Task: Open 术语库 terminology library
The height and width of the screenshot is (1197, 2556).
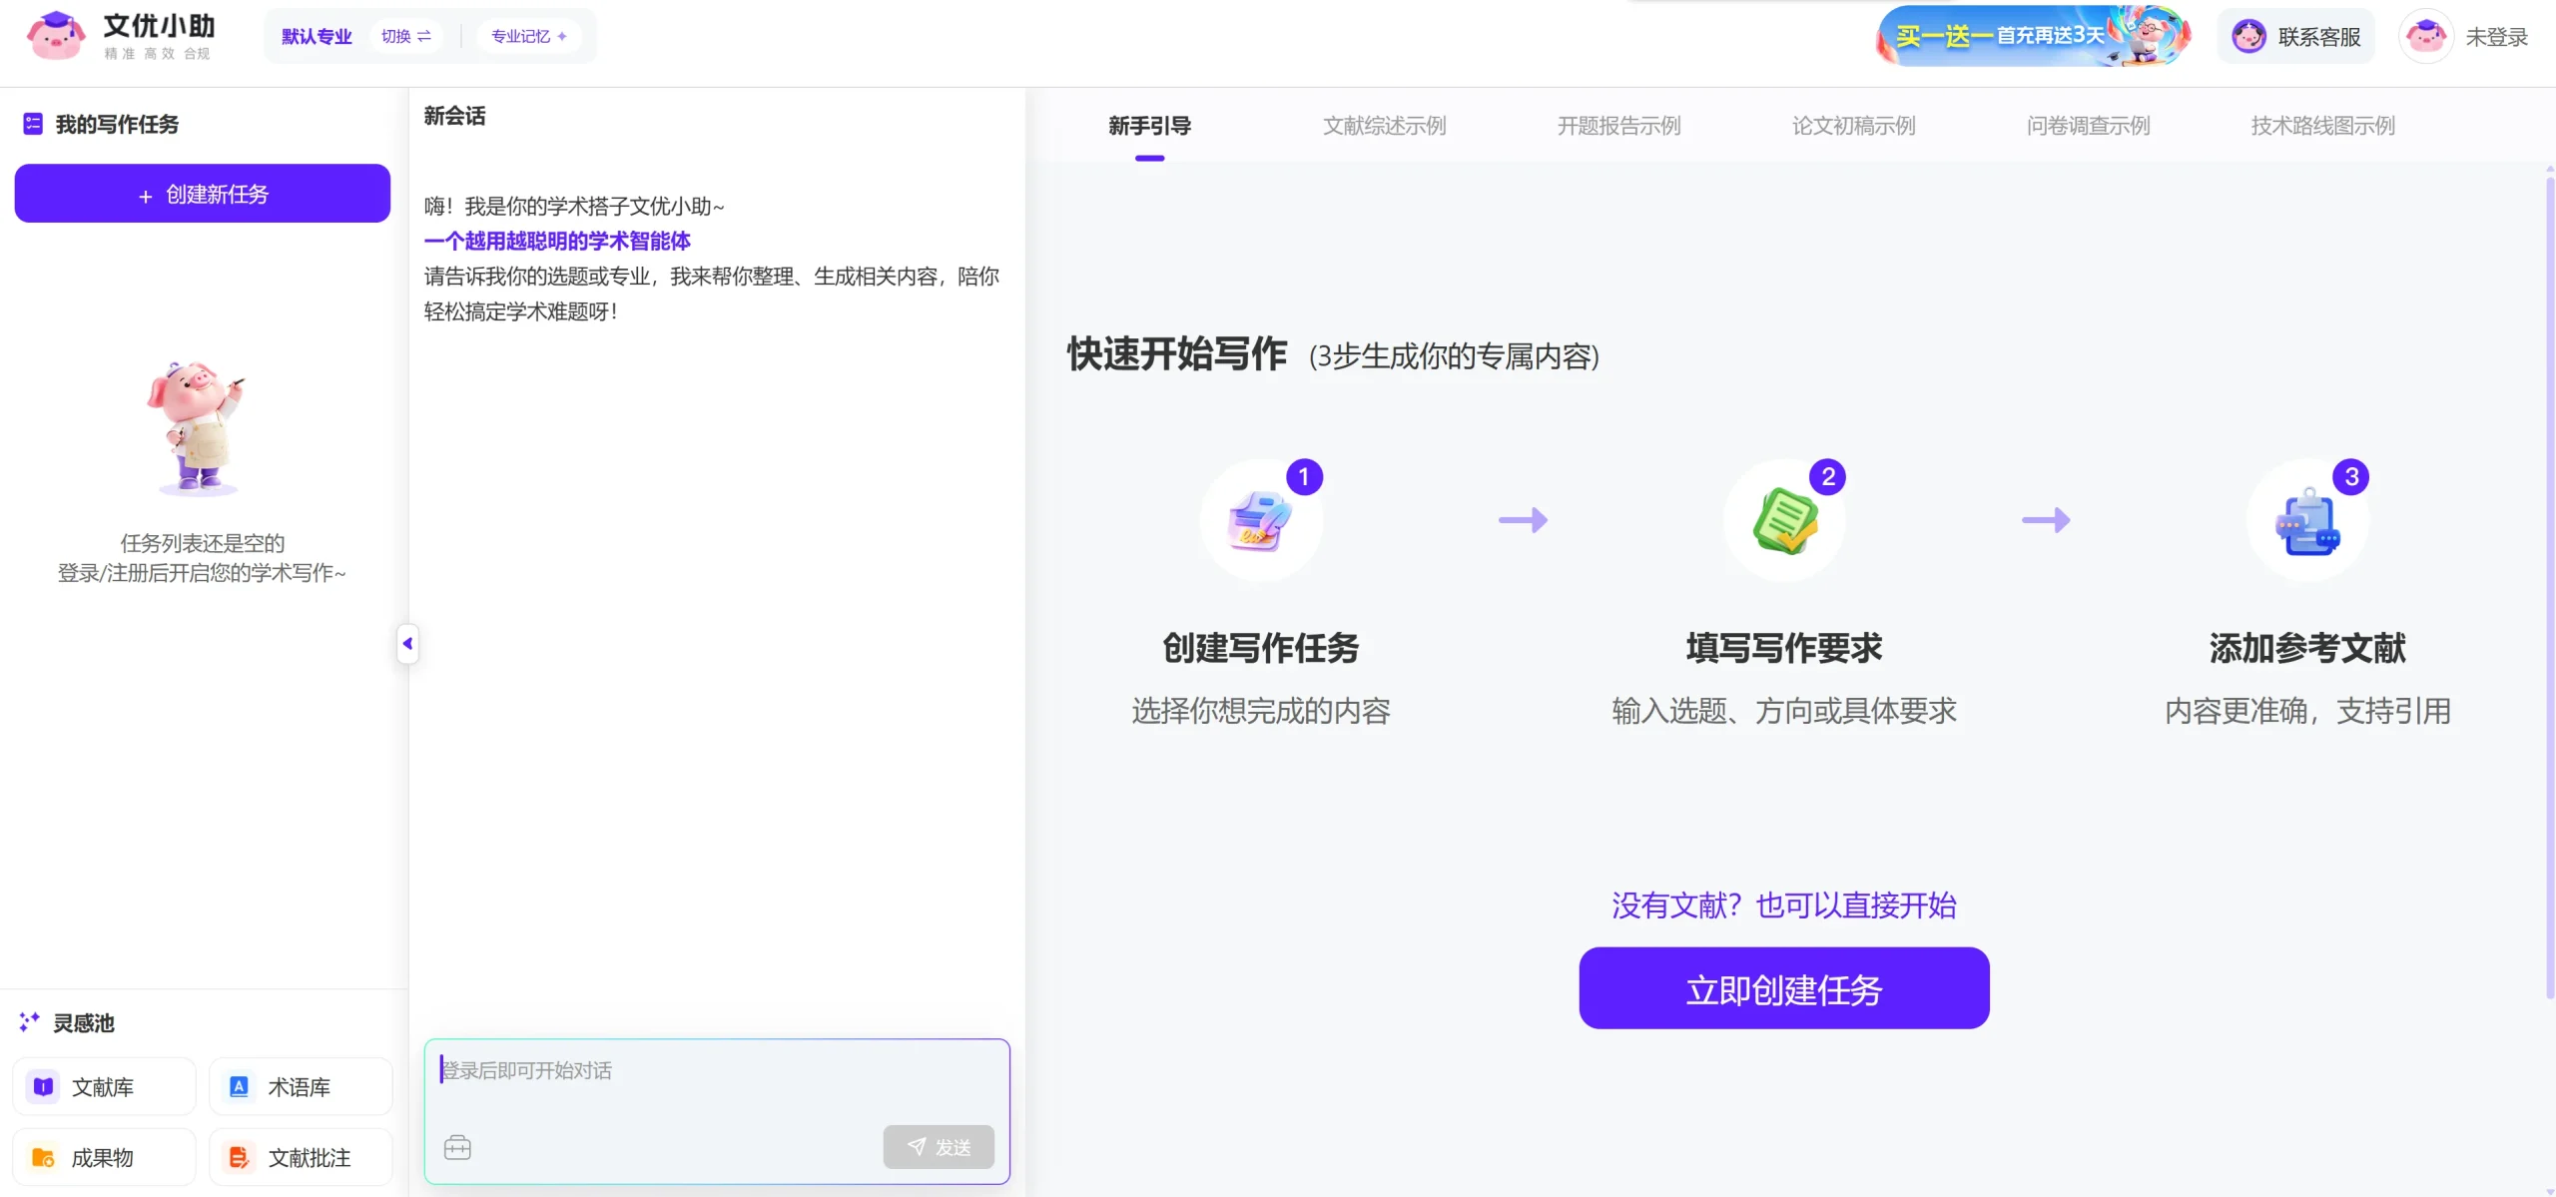Action: 301,1086
